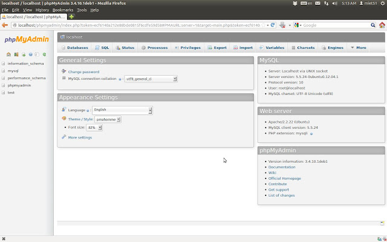The image size is (387, 242).
Task: Open the mail envelope indicator
Action: [317, 3]
